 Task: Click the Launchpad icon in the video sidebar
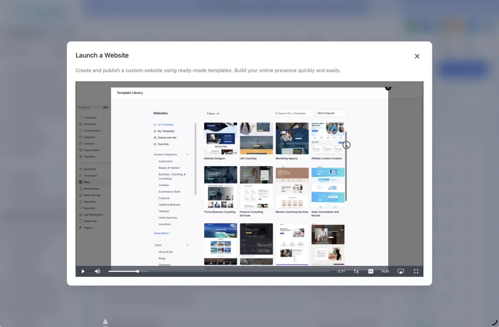pyautogui.click(x=80, y=118)
